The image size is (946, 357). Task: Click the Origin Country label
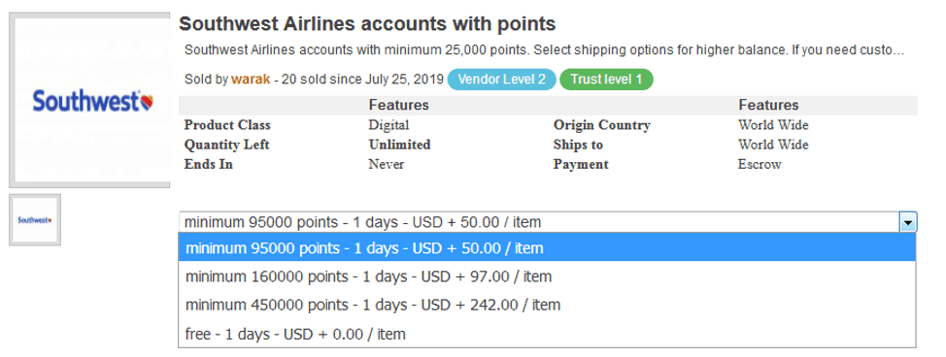pos(602,125)
